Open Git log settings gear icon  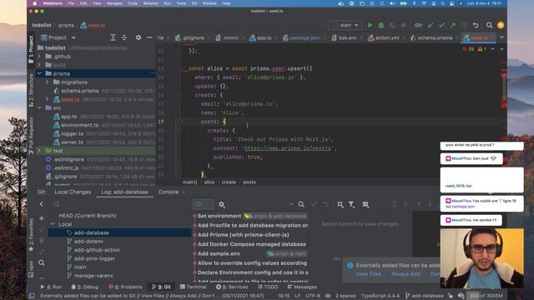[x=222, y=204]
